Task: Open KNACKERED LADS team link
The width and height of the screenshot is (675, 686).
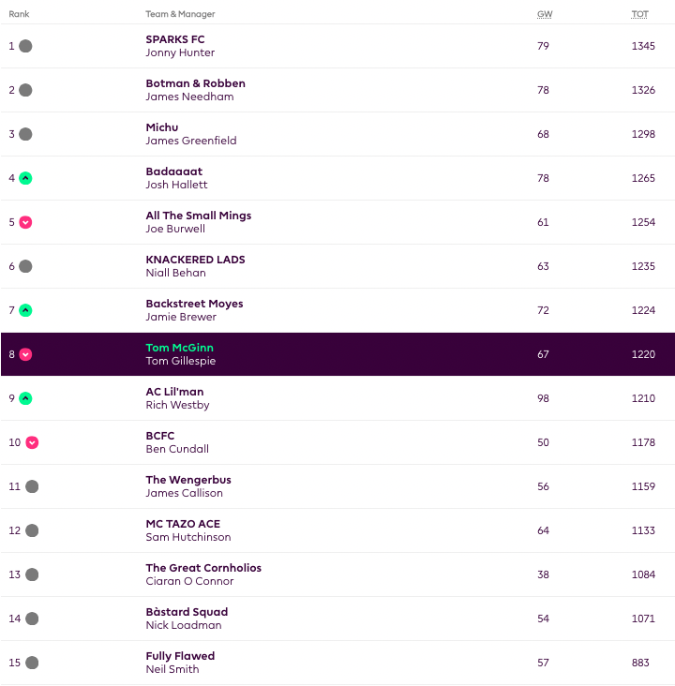Action: [x=195, y=260]
